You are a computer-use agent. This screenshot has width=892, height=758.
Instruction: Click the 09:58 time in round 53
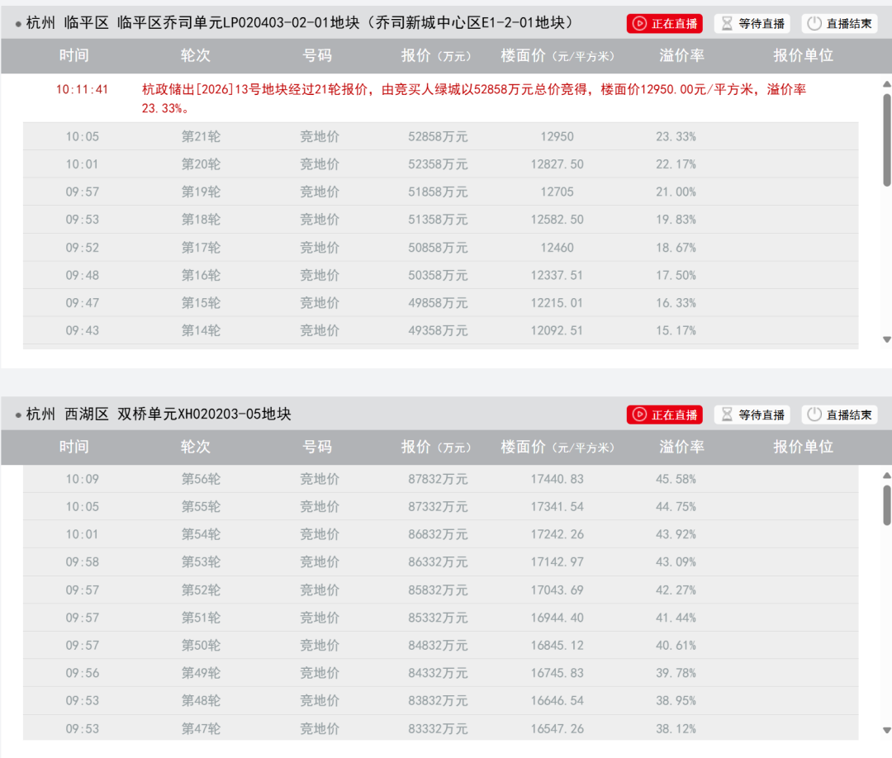pos(82,561)
